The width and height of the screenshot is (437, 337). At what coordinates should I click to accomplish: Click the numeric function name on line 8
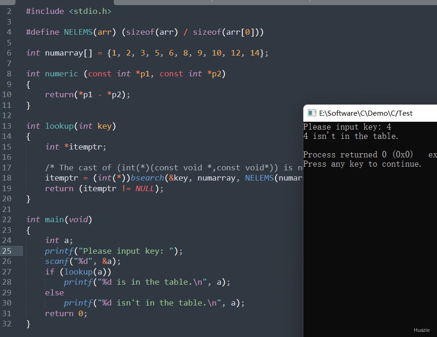click(x=62, y=74)
